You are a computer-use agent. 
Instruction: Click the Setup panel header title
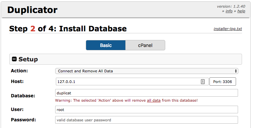pyautogui.click(x=28, y=59)
